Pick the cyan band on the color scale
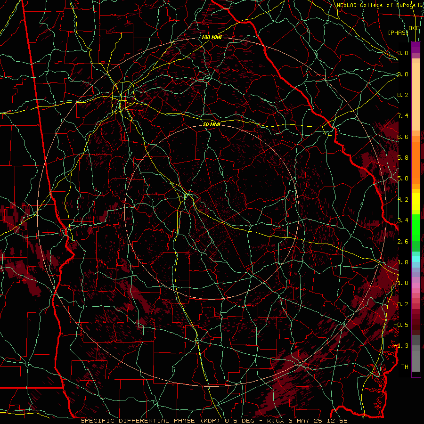The height and width of the screenshot is (424, 424). pos(416,259)
